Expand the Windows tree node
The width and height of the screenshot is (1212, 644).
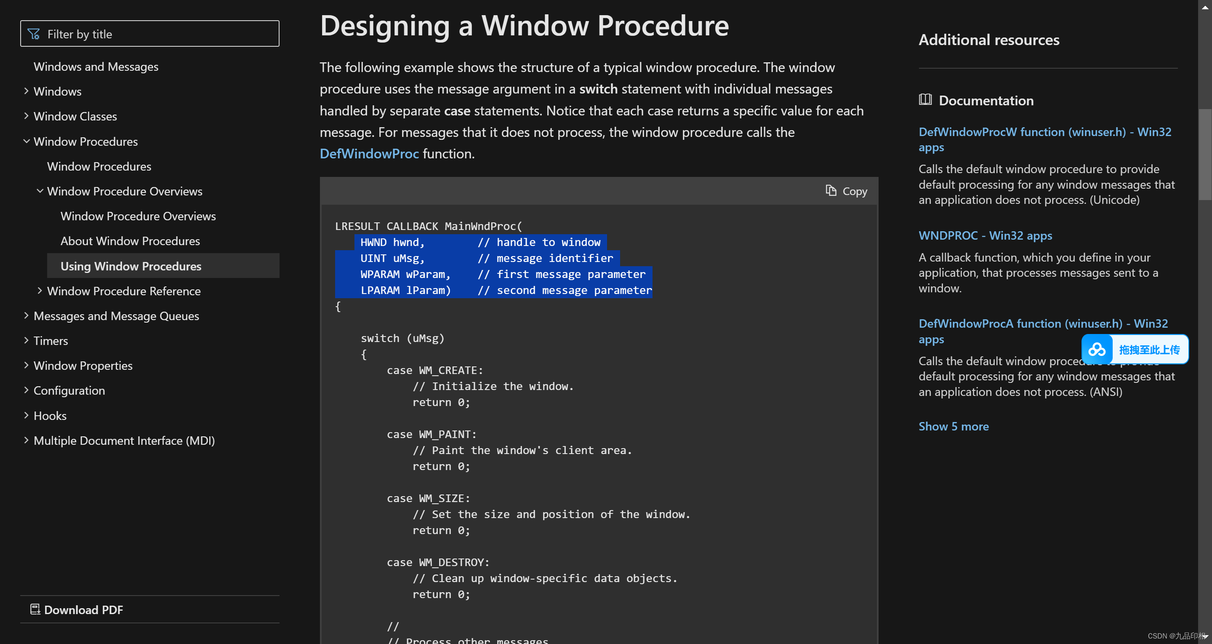[x=27, y=91]
